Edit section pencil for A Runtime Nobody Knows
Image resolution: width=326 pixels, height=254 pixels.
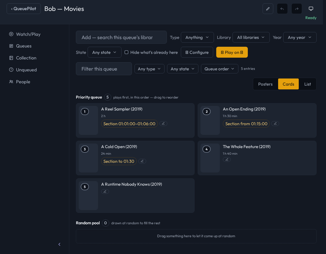105,192
